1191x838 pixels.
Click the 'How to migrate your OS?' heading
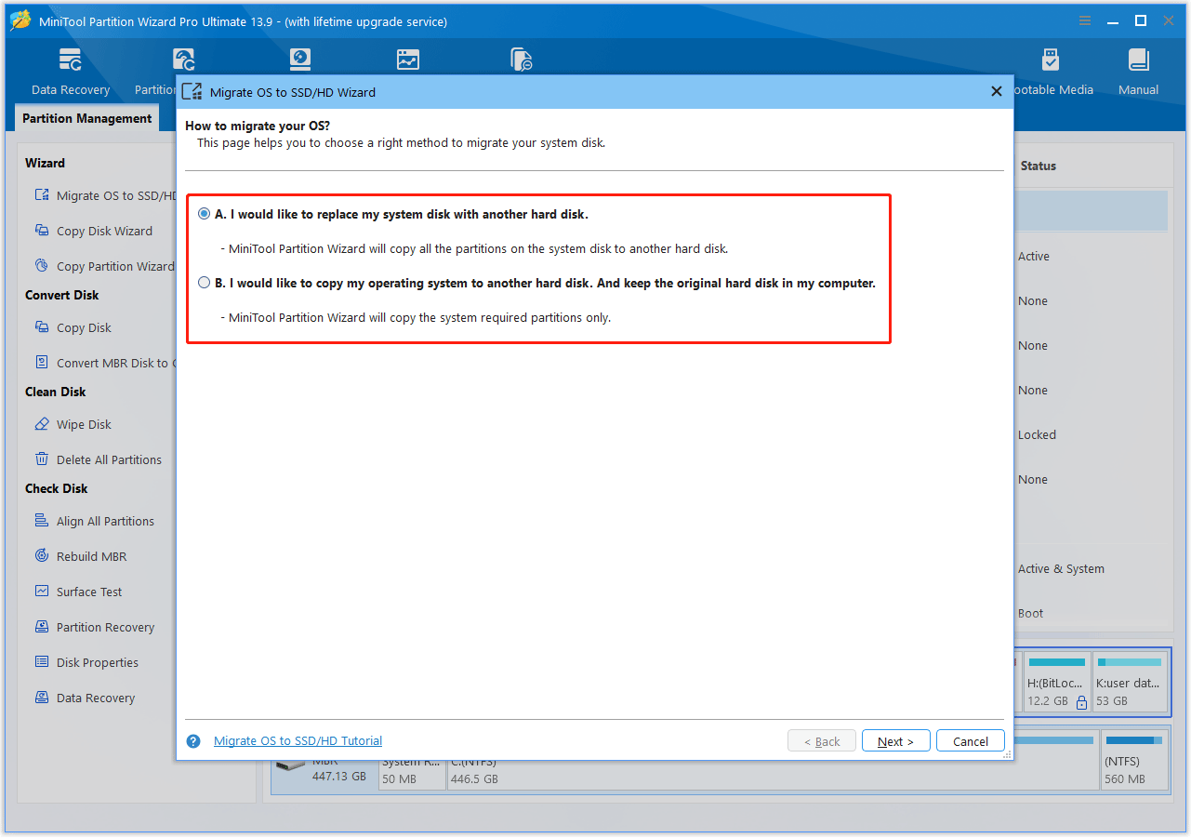click(x=258, y=126)
